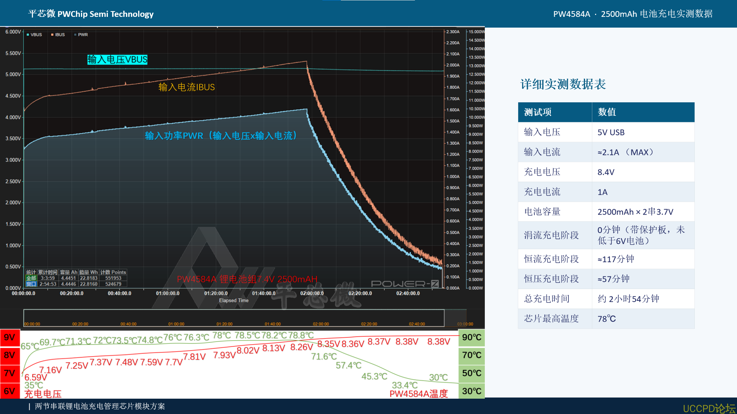Image resolution: width=737 pixels, height=414 pixels.
Task: Click the 能量 Wh column header
Action: point(89,272)
